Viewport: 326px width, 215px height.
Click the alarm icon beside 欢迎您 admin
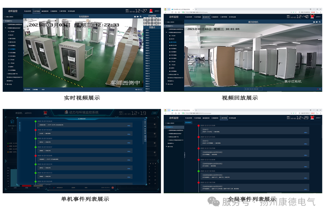coord(45,112)
